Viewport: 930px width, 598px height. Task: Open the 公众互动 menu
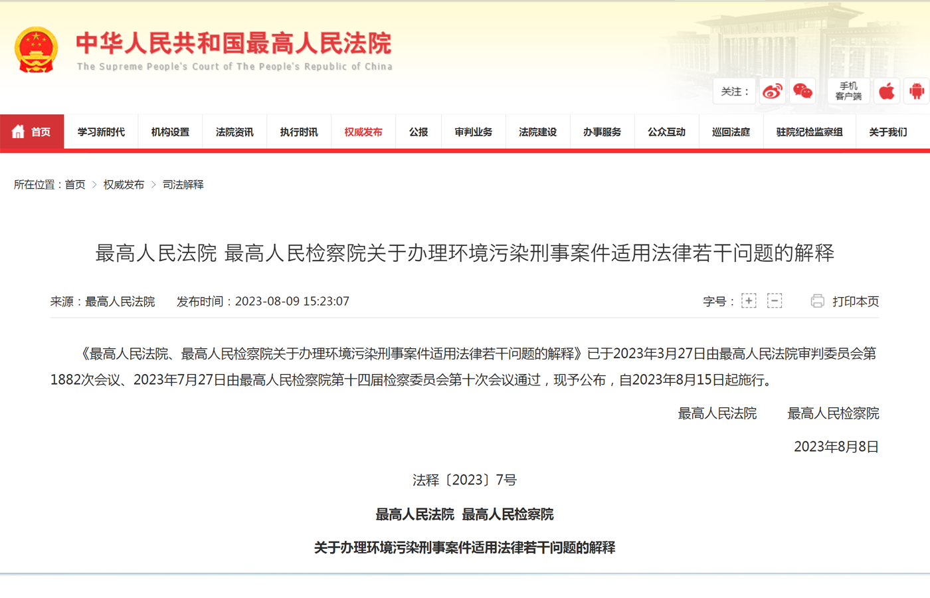pyautogui.click(x=667, y=132)
